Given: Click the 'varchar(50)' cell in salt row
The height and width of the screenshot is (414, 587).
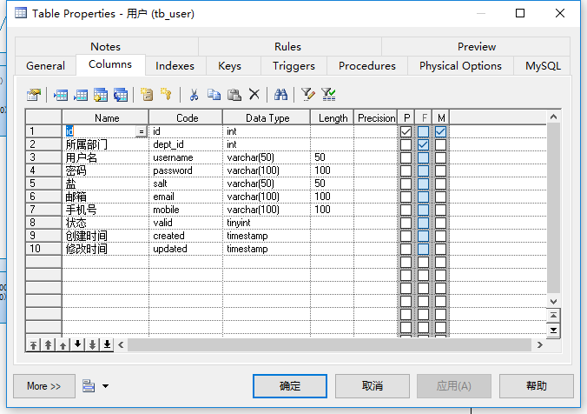Looking at the screenshot, I should click(x=267, y=184).
